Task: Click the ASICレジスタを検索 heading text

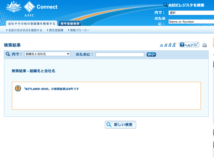Action: (186, 5)
